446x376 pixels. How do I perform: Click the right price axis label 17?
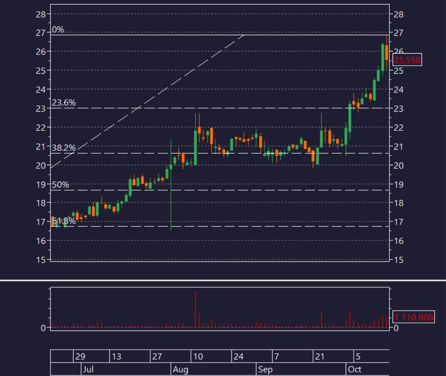click(x=398, y=222)
